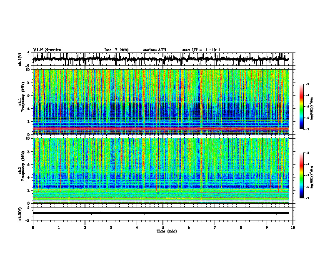
Task: Click time axis tick label "9"
Action: click(x=267, y=227)
